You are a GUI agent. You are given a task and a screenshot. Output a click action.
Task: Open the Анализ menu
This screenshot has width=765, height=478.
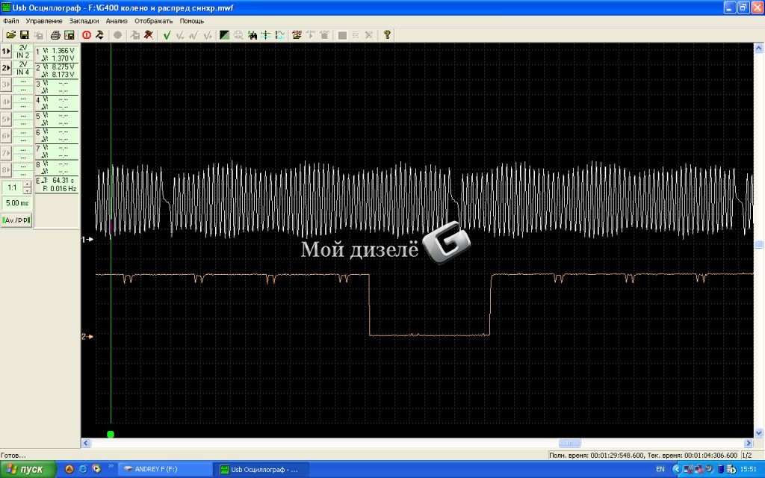(x=117, y=21)
